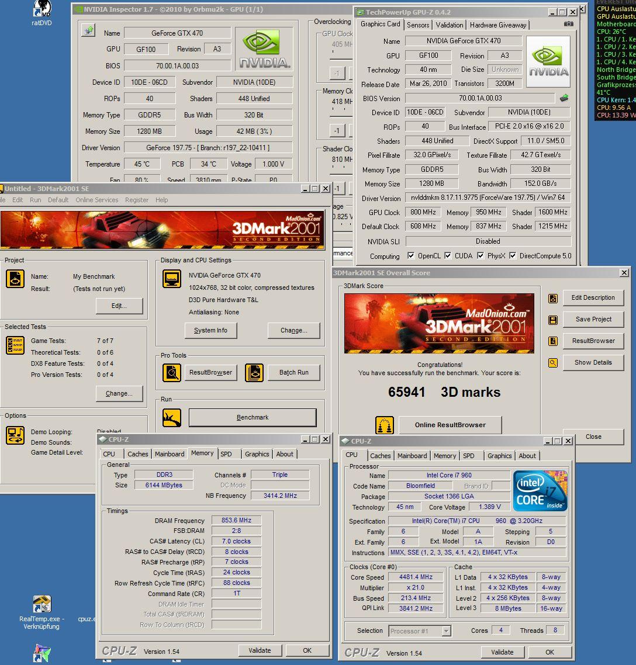
Task: Open the Default menu in 3DMark2001
Action: 58,200
